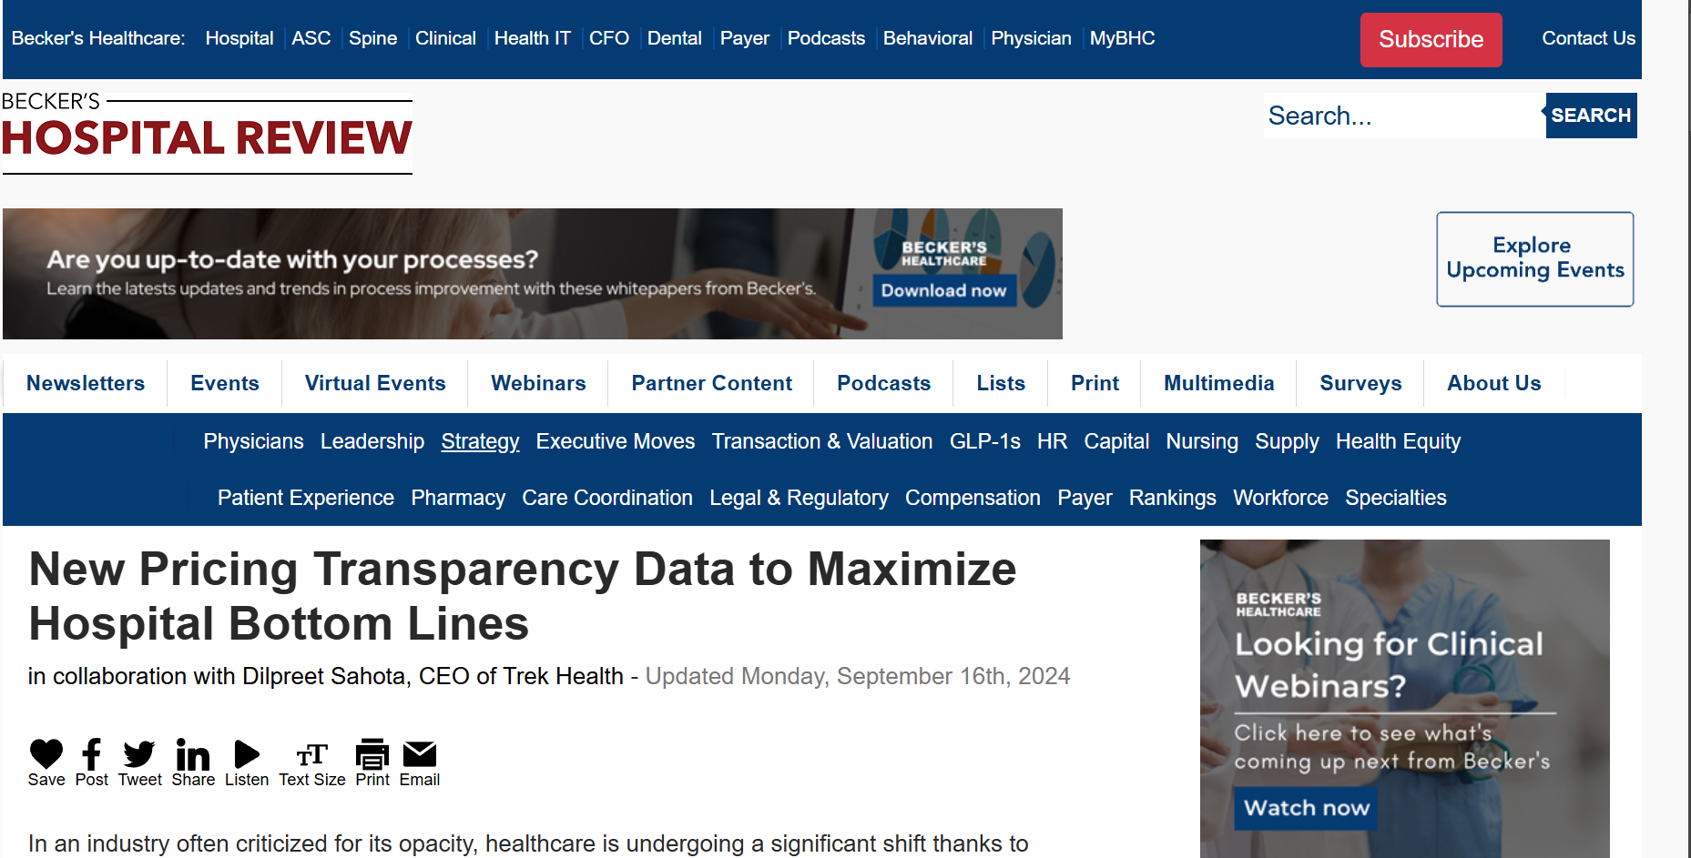Screen dimensions: 1691x858
Task: Open Contact Us link
Action: (1588, 38)
